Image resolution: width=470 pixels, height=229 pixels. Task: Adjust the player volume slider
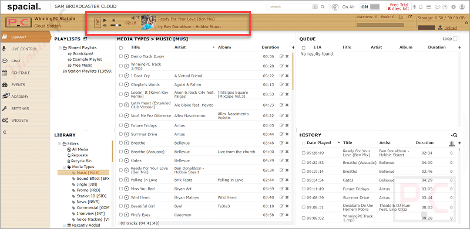coord(116,25)
